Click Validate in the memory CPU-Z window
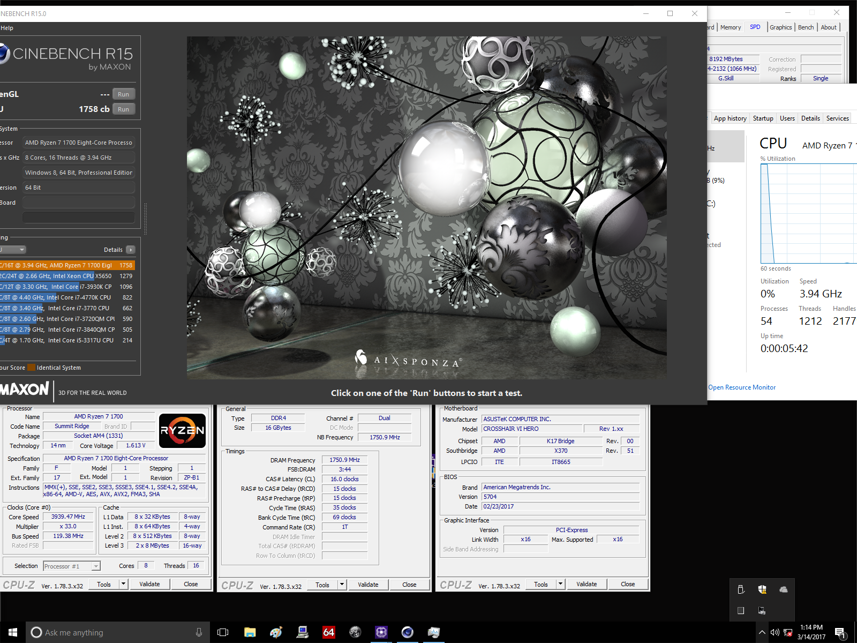This screenshot has width=857, height=643. pos(368,585)
